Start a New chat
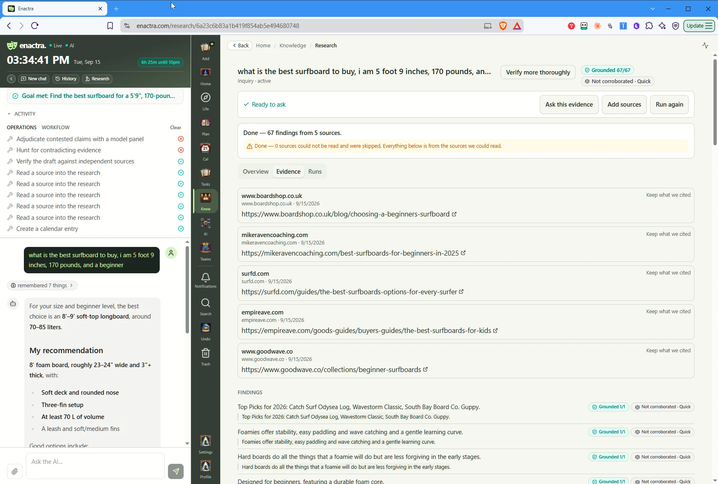 pos(34,79)
